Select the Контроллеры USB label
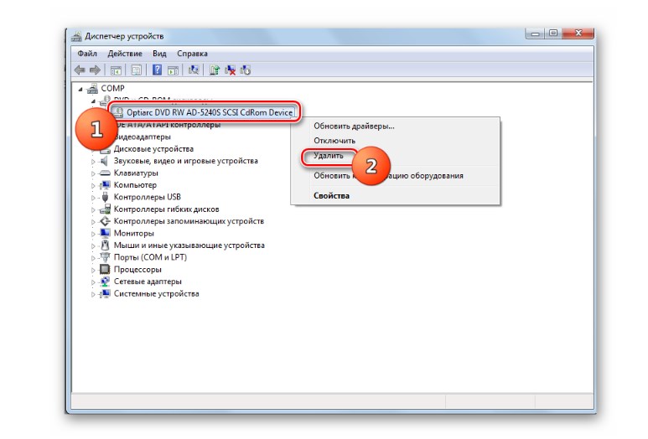The image size is (648, 439). (148, 197)
